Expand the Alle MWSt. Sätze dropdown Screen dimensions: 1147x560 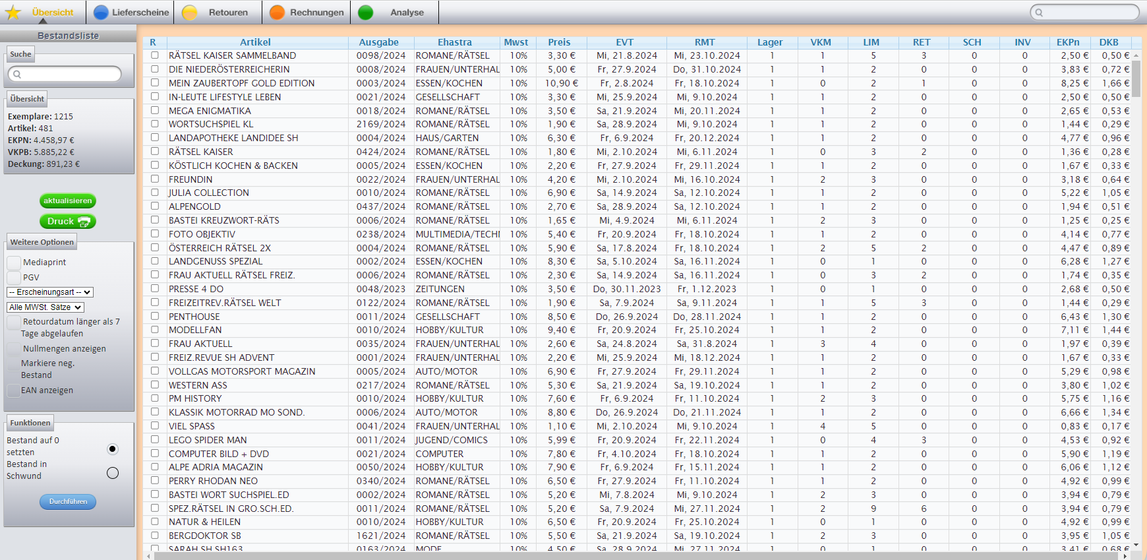pyautogui.click(x=45, y=307)
